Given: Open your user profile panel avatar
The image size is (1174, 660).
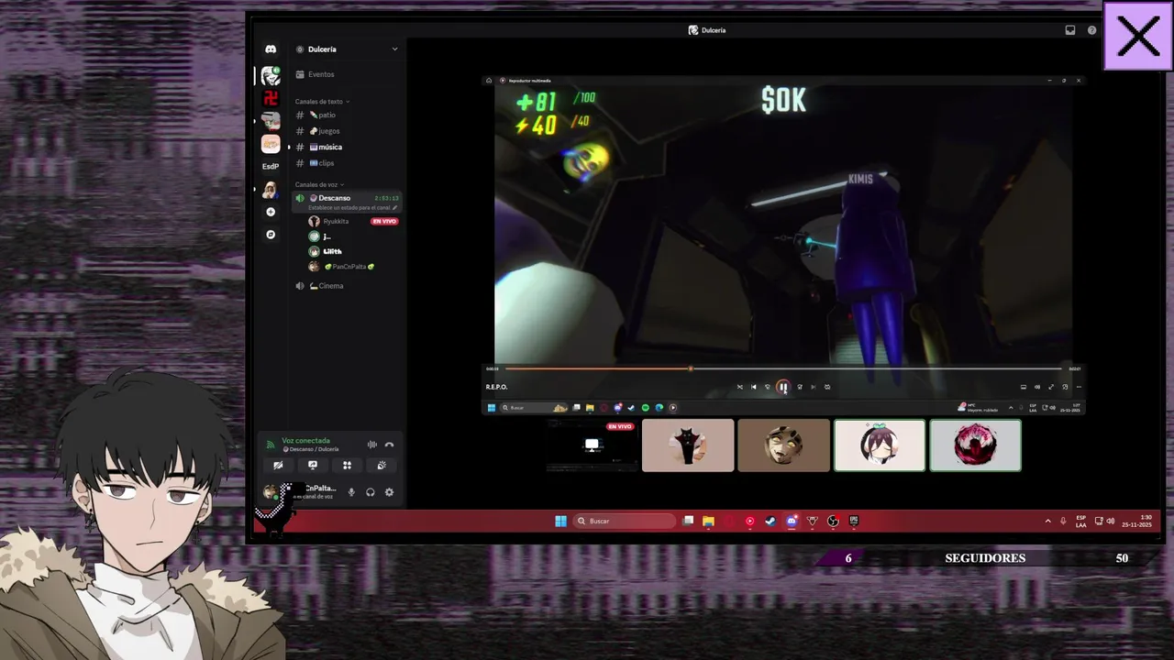Looking at the screenshot, I should tap(270, 492).
